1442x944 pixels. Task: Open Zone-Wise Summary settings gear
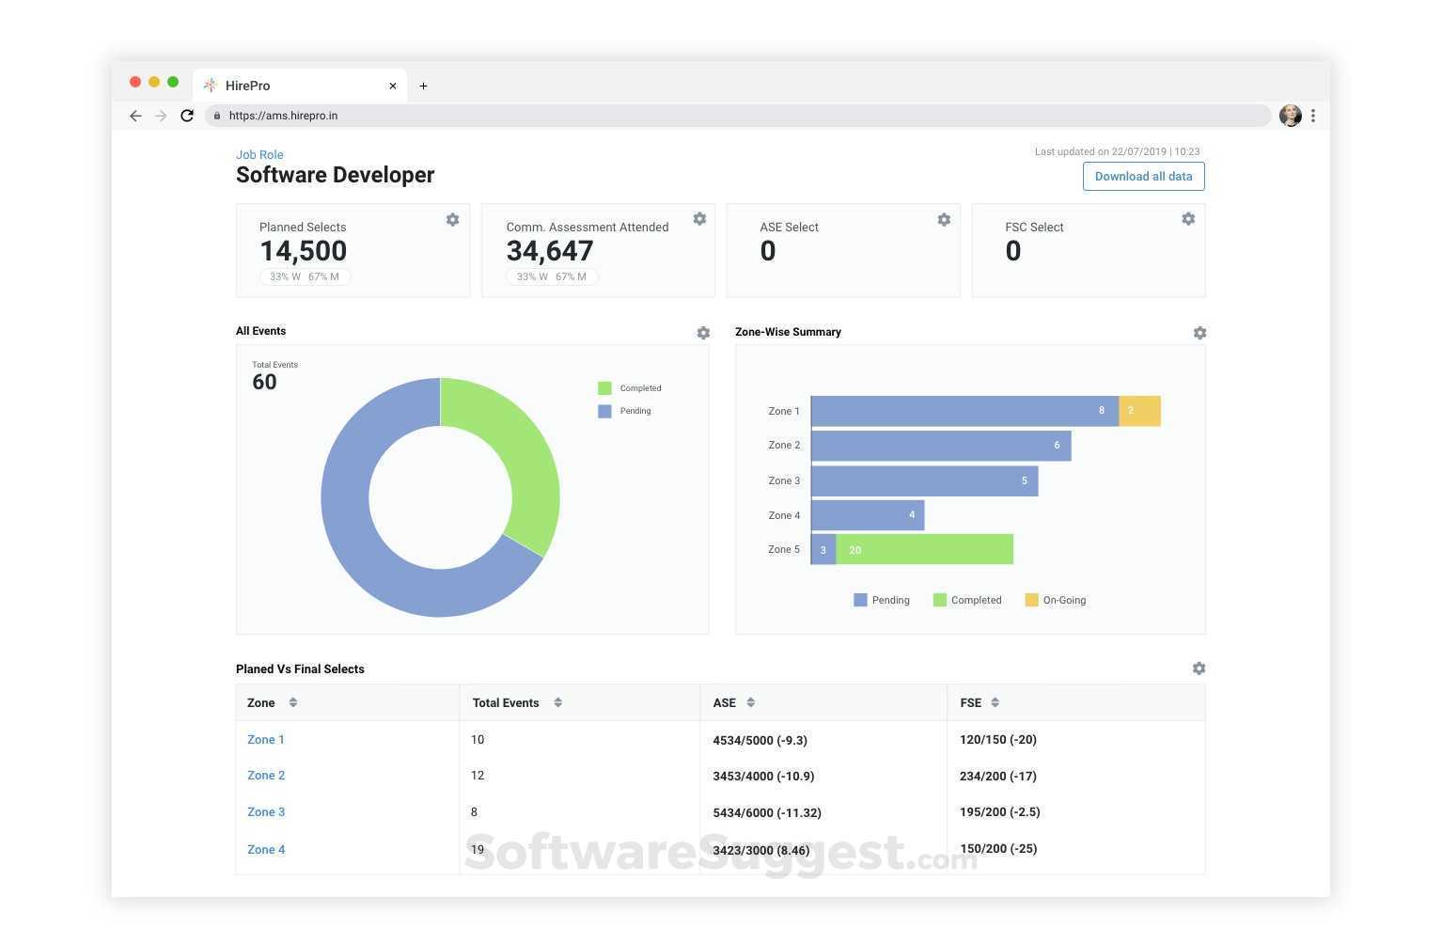1199,333
